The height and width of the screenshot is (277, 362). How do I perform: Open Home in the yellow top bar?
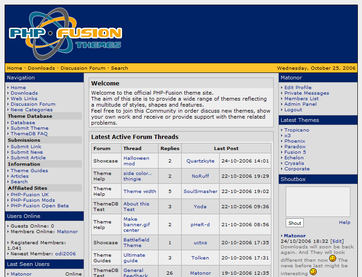(x=14, y=68)
